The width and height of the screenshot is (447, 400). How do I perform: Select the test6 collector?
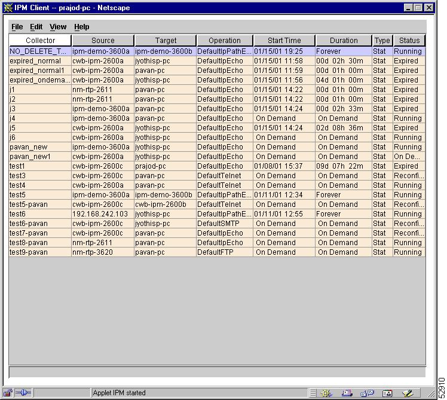click(x=217, y=214)
